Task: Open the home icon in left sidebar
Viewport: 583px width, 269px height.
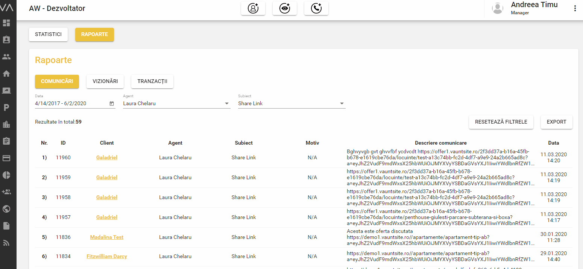Action: point(6,74)
